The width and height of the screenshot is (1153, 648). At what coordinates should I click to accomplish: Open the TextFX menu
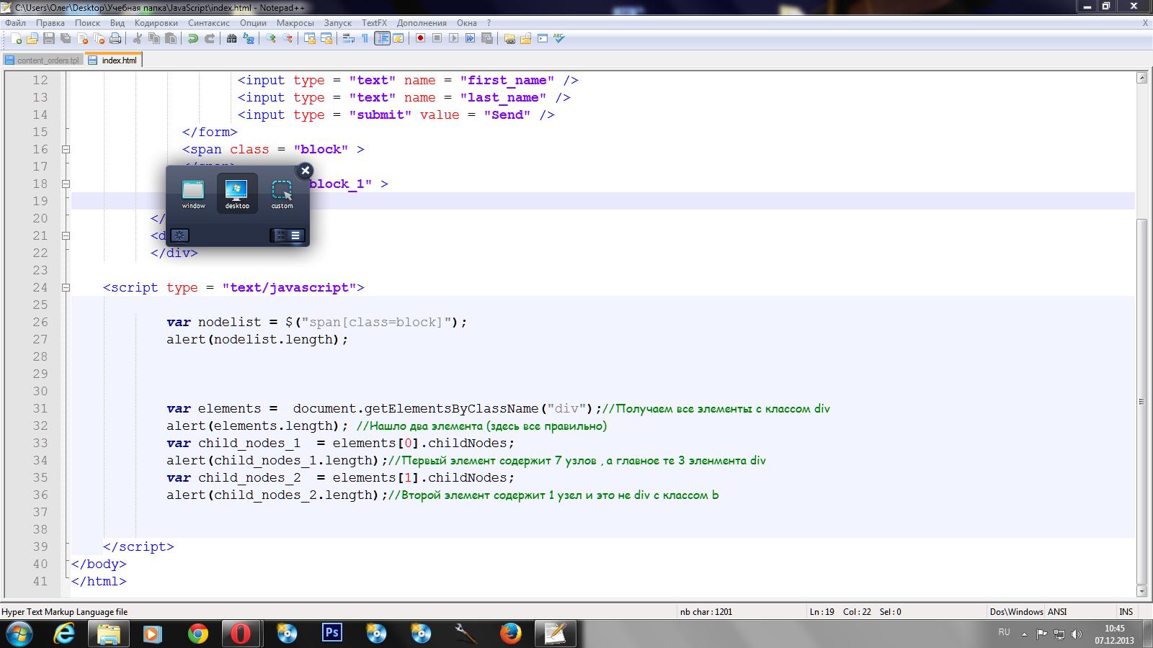[374, 23]
